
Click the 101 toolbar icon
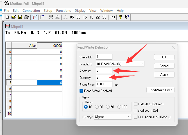pos(112,17)
